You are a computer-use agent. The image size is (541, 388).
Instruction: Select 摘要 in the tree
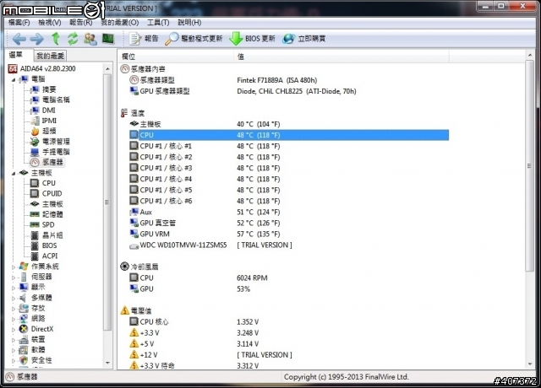tap(43, 89)
